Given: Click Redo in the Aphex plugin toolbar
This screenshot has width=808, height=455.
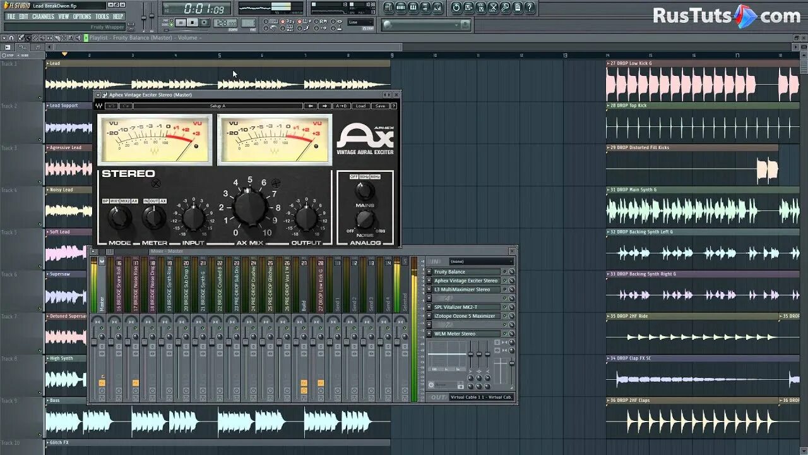Looking at the screenshot, I should (126, 106).
